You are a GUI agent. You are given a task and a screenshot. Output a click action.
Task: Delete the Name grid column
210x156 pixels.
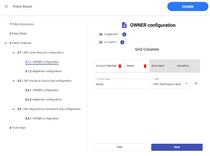145,66
